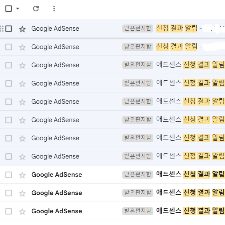Open the three-dot more options menu
The image size is (225, 225).
click(x=54, y=8)
